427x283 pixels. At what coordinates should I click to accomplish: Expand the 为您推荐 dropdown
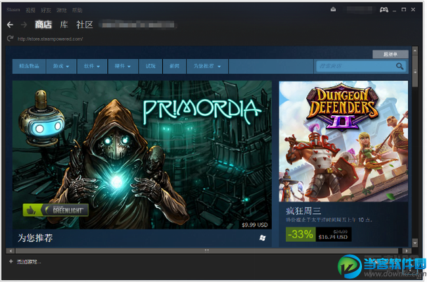(207, 66)
